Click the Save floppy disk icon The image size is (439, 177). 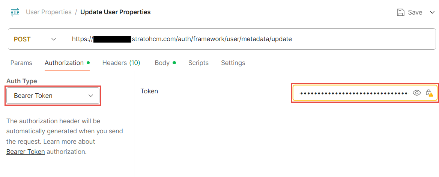(401, 12)
